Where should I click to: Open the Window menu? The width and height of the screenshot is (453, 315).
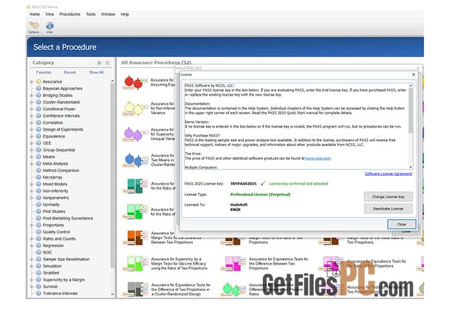coord(108,14)
